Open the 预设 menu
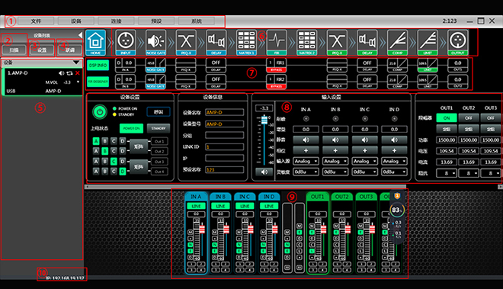The height and width of the screenshot is (289, 503). pos(156,21)
